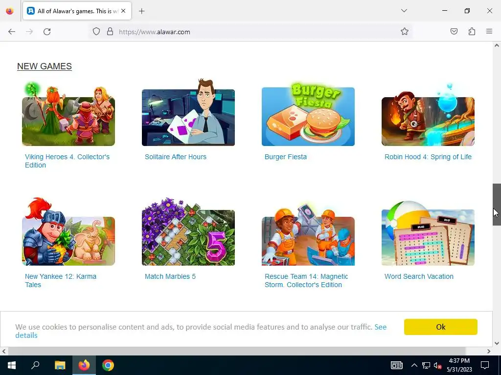
Task: Open Robin Hood 4 thumbnail image
Action: [428, 115]
